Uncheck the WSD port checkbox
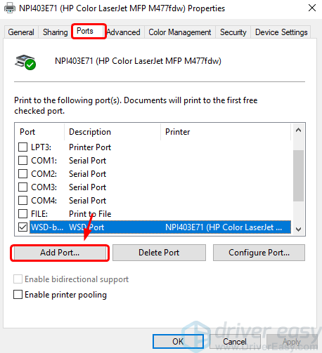 pos(22,227)
